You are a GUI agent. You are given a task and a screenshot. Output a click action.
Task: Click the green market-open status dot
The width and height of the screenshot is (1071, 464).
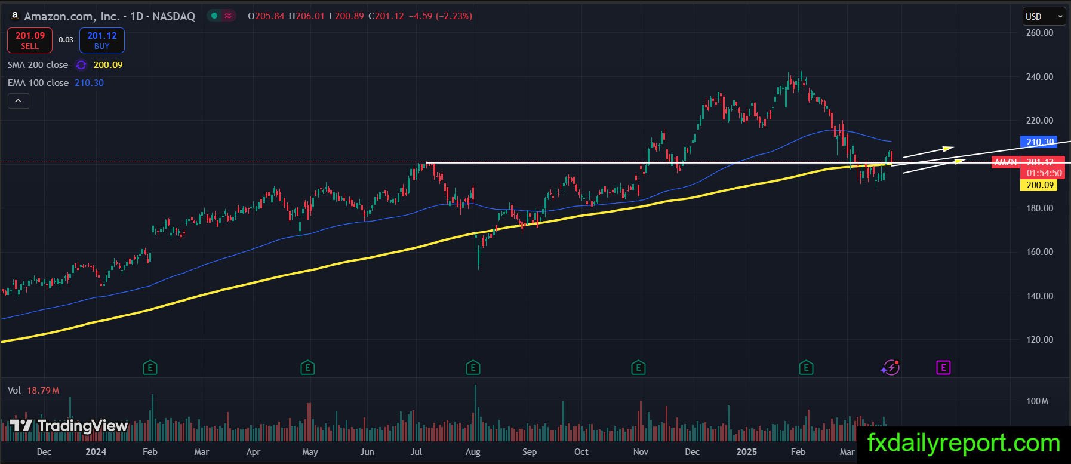(214, 16)
